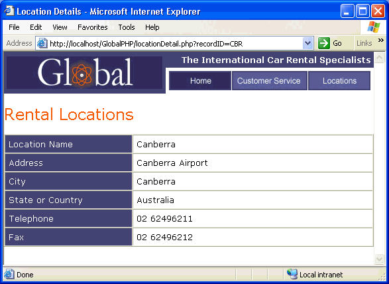Image resolution: width=389 pixels, height=284 pixels.
Task: Open the address bar dropdown arrow
Action: [307, 44]
